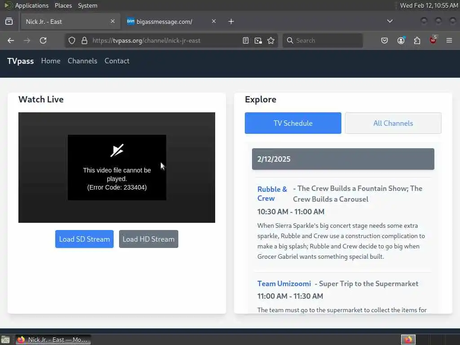Image resolution: width=460 pixels, height=345 pixels.
Task: Open the Rubble & Crew show link
Action: point(272,194)
